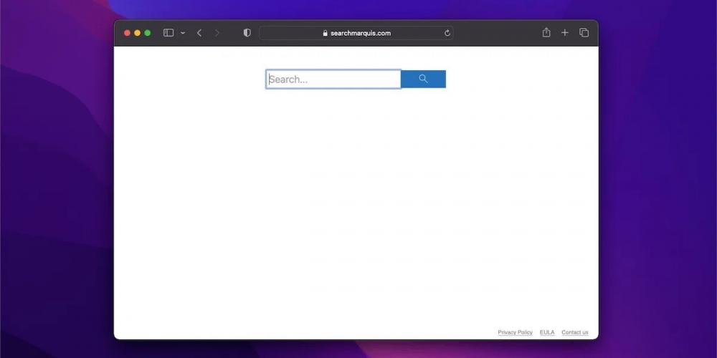Select the searchmarquis.com address field
Image resolution: width=717 pixels, height=358 pixels.
(360, 33)
